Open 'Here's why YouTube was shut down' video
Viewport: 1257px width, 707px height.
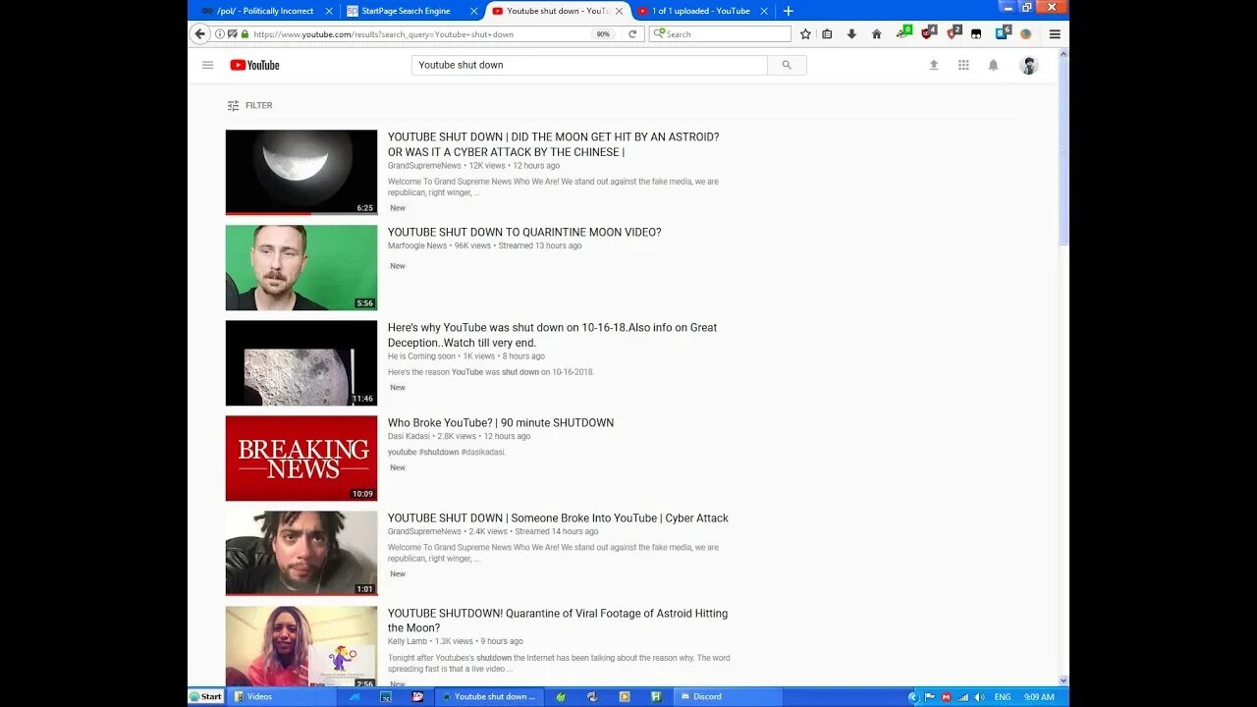[x=552, y=335]
